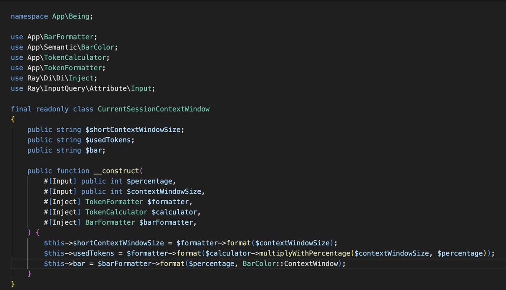Click $this->bar assignment target
The height and width of the screenshot is (290, 506).
(65, 263)
